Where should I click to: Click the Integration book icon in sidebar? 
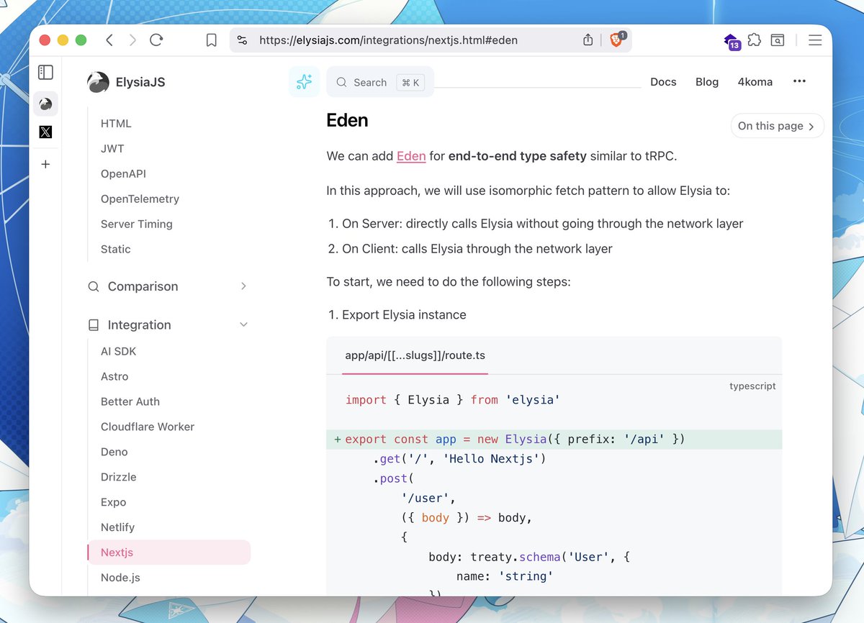[94, 325]
